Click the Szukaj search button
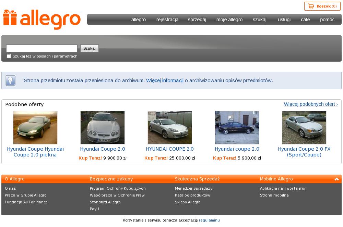343x227 pixels. [x=90, y=48]
